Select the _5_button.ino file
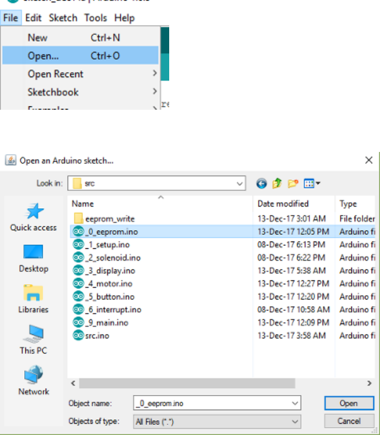Screen dimensions: 380x435 [103, 297]
